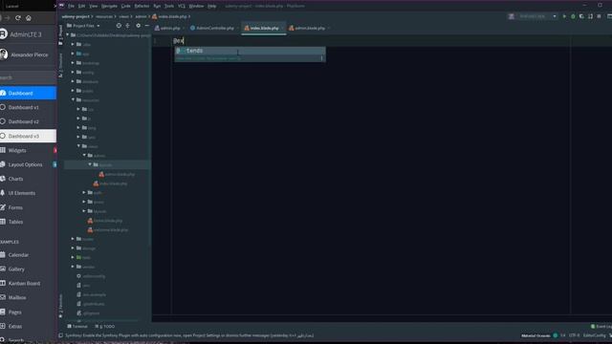
Task: Click Dashboard v2 link in AdminLTE sidebar
Action: point(23,121)
